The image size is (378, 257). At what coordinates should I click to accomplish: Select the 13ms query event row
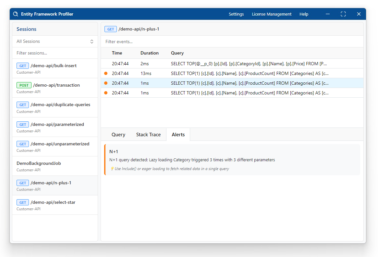(x=227, y=73)
